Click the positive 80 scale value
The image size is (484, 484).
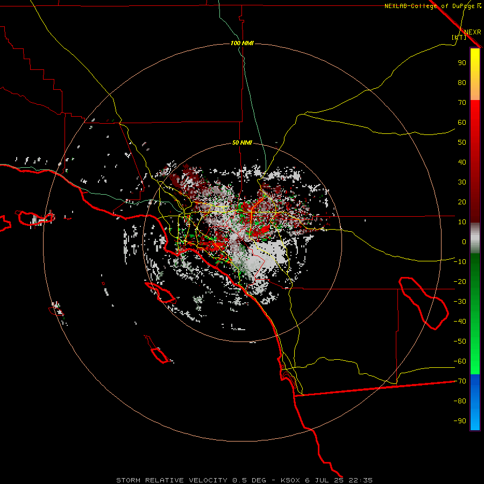tap(462, 83)
